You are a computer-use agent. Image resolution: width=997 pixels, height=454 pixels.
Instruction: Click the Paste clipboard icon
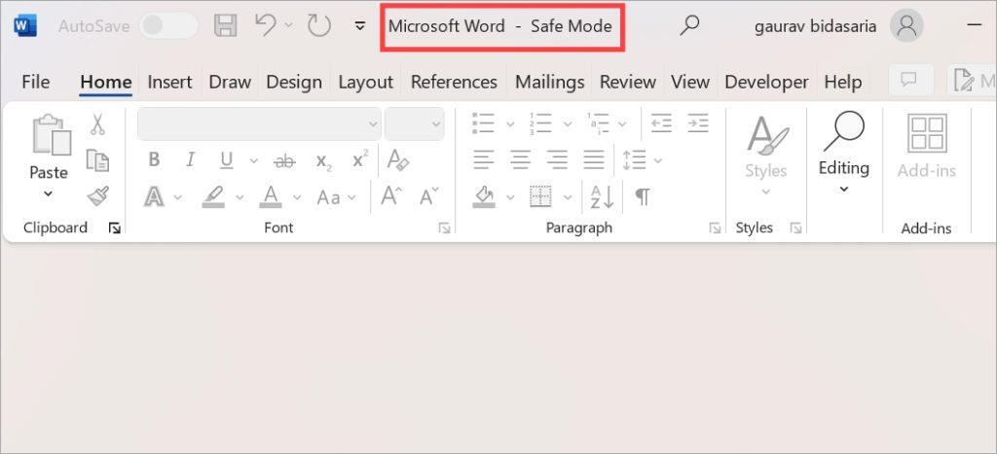coord(51,135)
